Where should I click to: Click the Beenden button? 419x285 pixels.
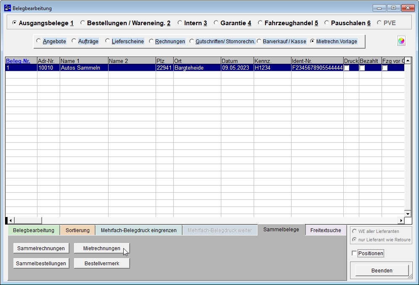click(x=382, y=271)
